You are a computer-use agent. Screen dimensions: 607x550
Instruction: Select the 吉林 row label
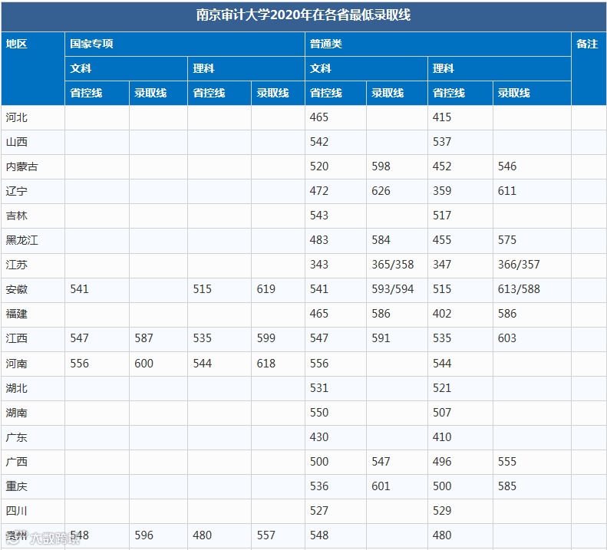point(17,216)
